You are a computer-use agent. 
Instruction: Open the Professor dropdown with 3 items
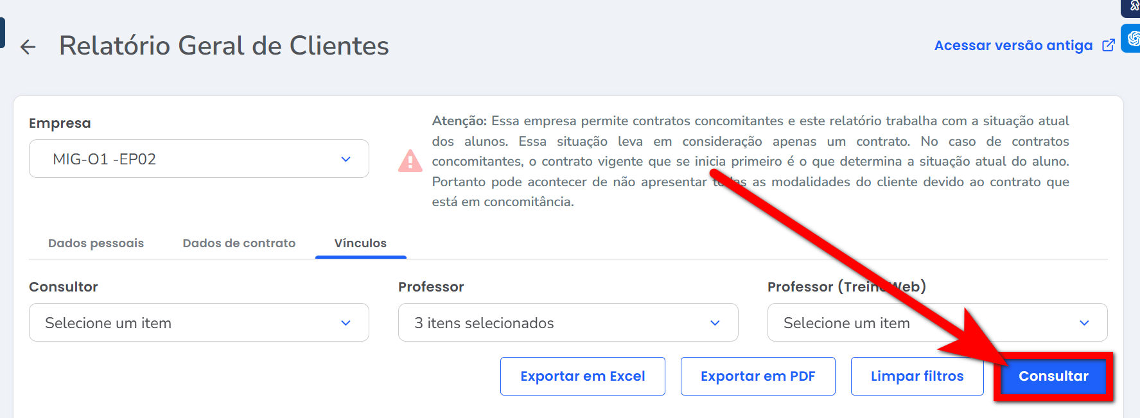pos(568,323)
